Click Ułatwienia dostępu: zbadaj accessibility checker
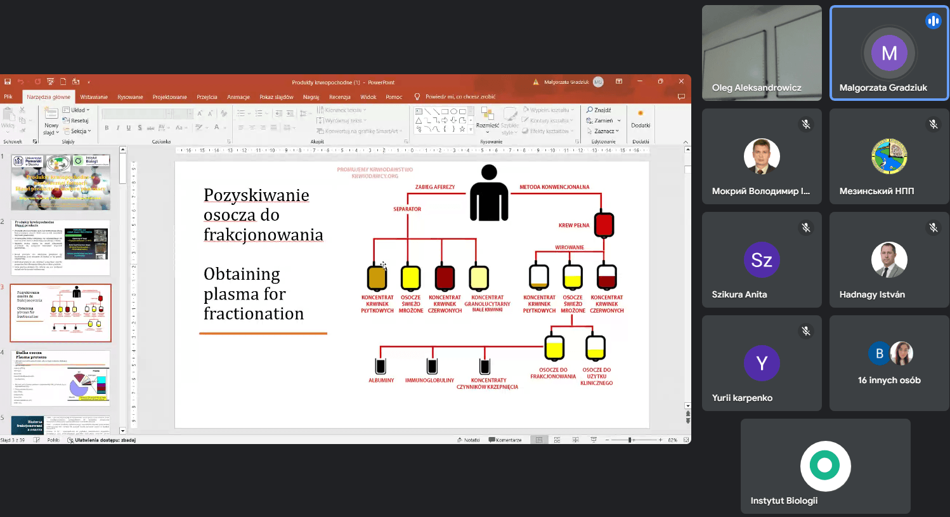This screenshot has width=950, height=517. point(101,440)
